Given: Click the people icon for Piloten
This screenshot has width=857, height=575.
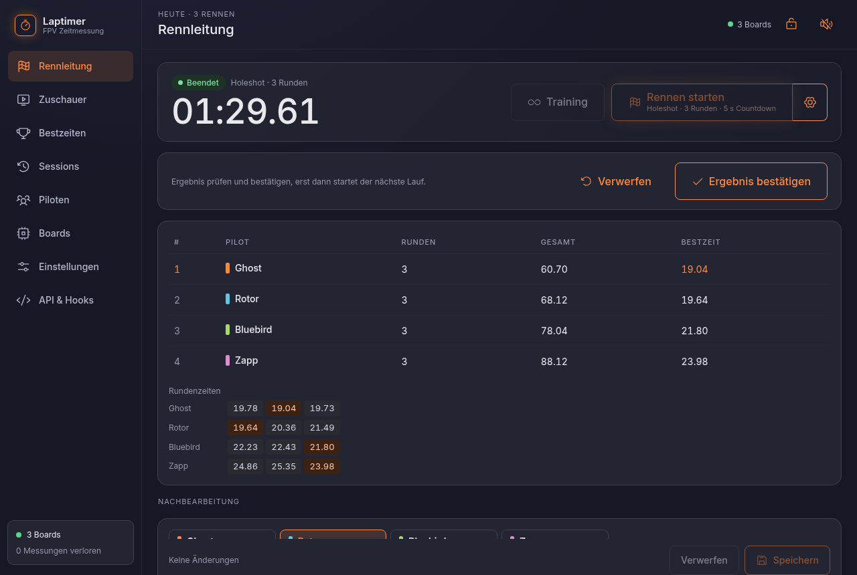Looking at the screenshot, I should (23, 200).
